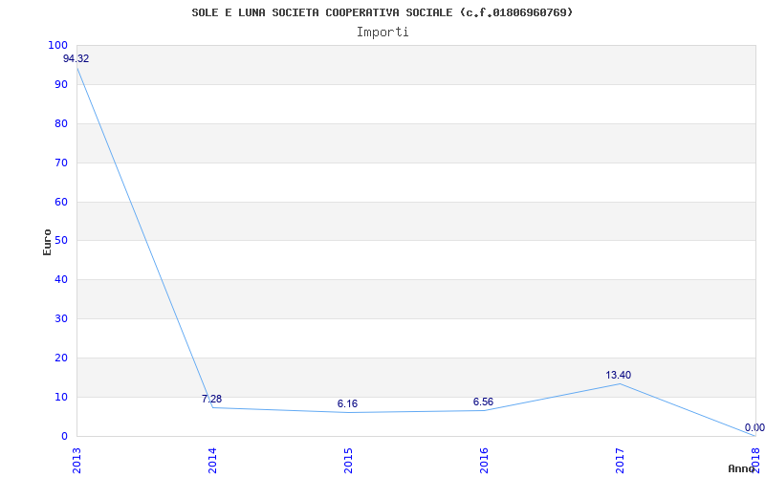Select the Importi subtitle

coord(382,33)
